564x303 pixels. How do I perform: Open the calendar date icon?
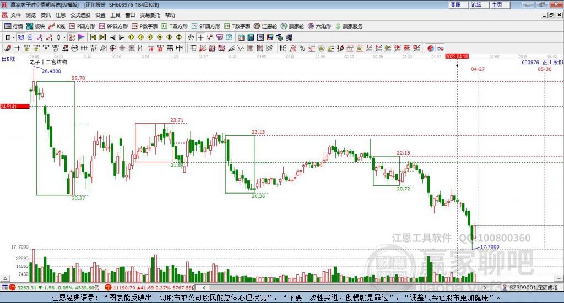click(241, 37)
